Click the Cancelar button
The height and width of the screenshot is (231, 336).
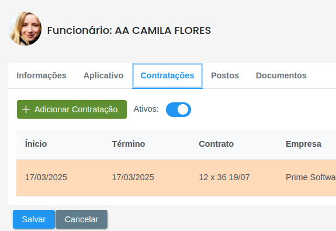(81, 219)
